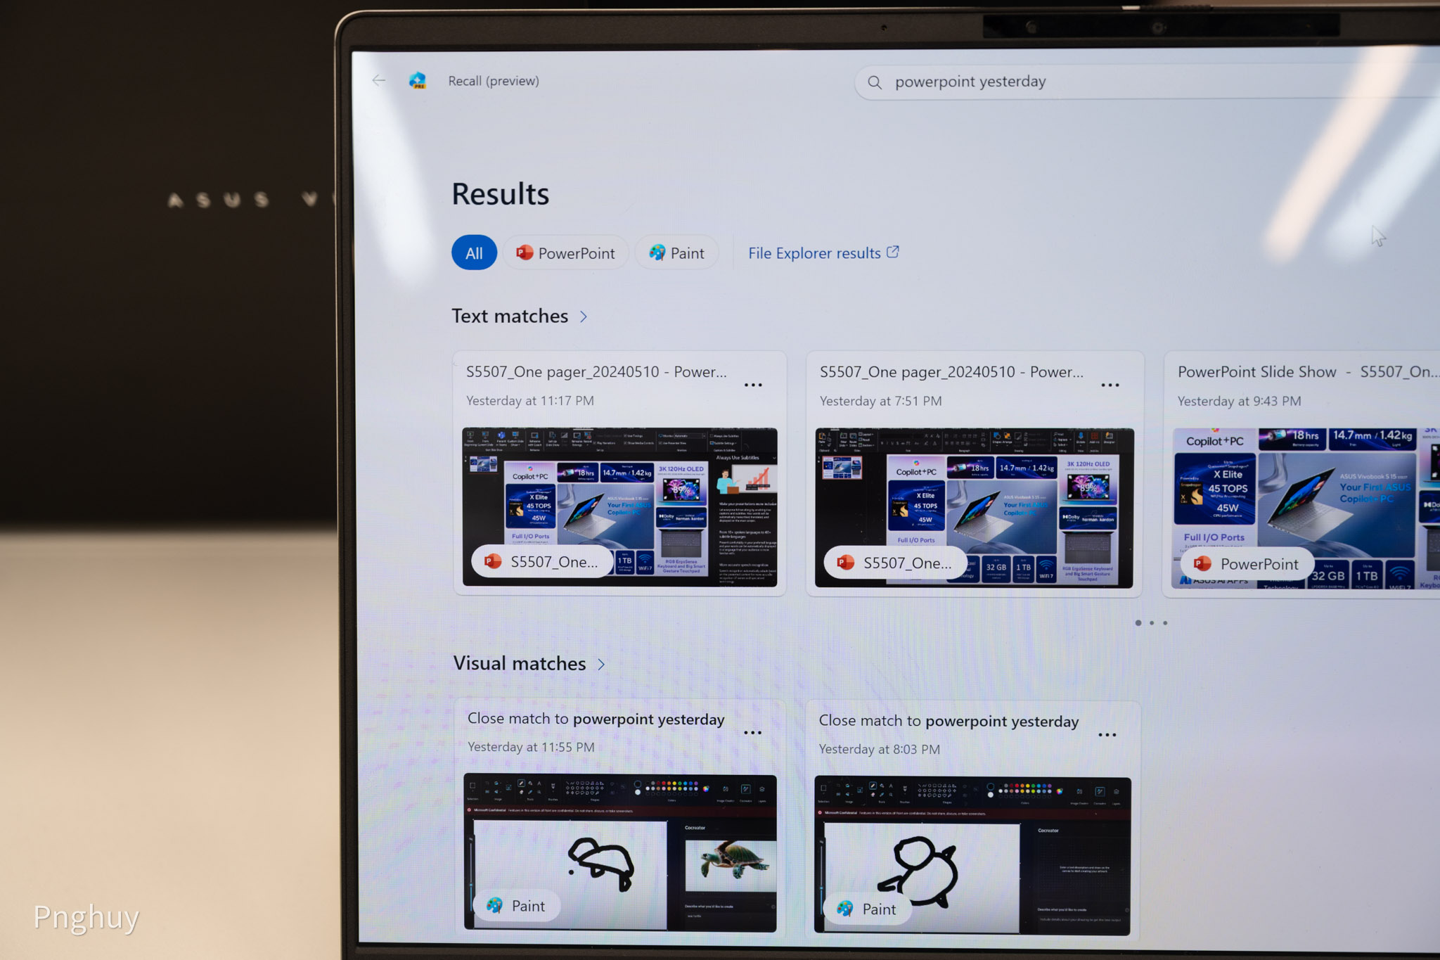Image resolution: width=1440 pixels, height=960 pixels.
Task: Click the PowerPoint filter tab
Action: tap(565, 252)
